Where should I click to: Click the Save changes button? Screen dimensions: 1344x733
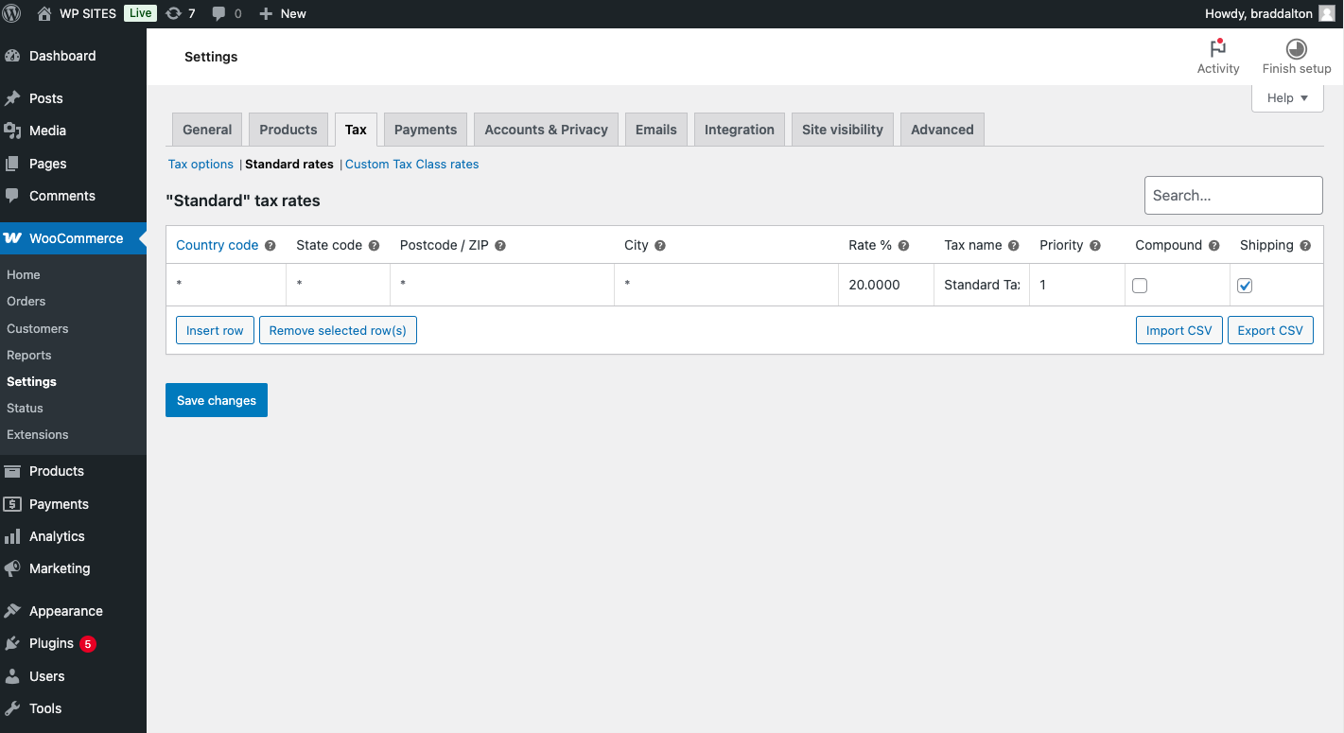coord(217,400)
